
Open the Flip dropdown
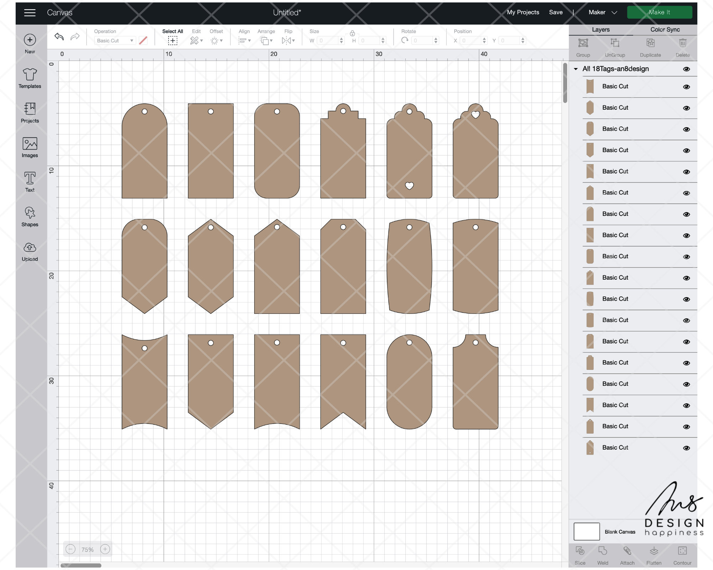coord(288,41)
